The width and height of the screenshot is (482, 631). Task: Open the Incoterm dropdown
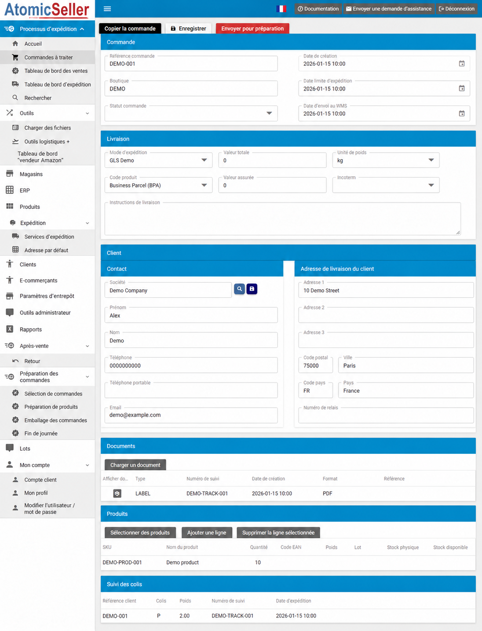386,185
